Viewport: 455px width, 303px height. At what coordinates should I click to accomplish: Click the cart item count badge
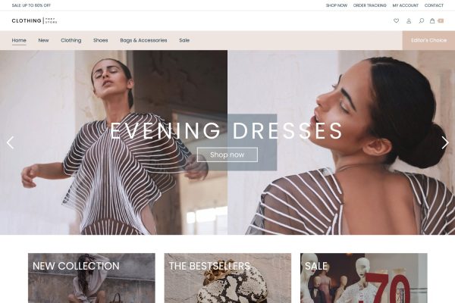pyautogui.click(x=441, y=20)
